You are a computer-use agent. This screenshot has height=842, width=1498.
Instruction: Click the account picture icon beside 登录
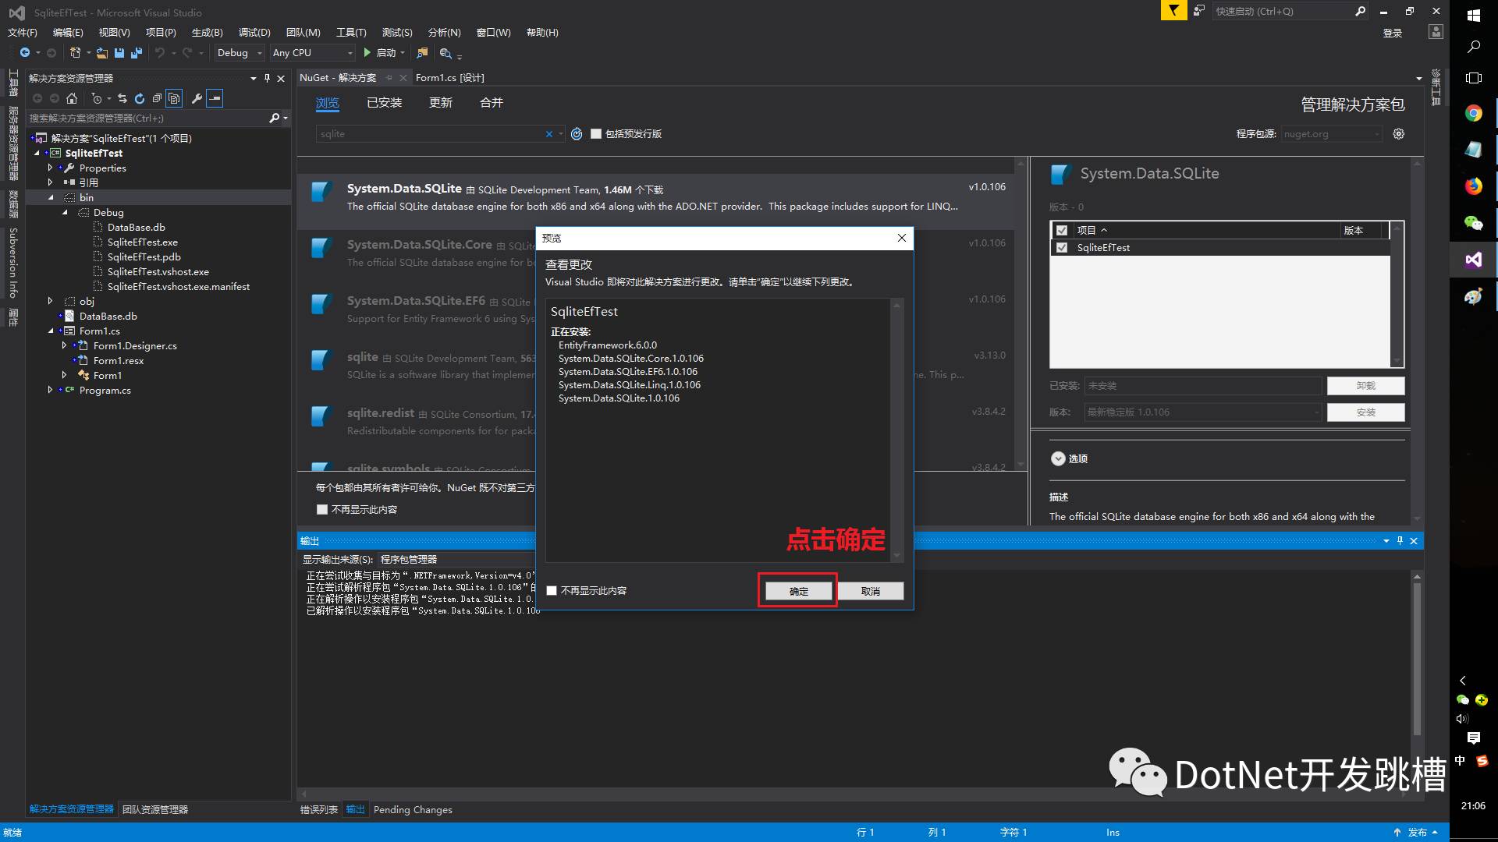click(1436, 32)
